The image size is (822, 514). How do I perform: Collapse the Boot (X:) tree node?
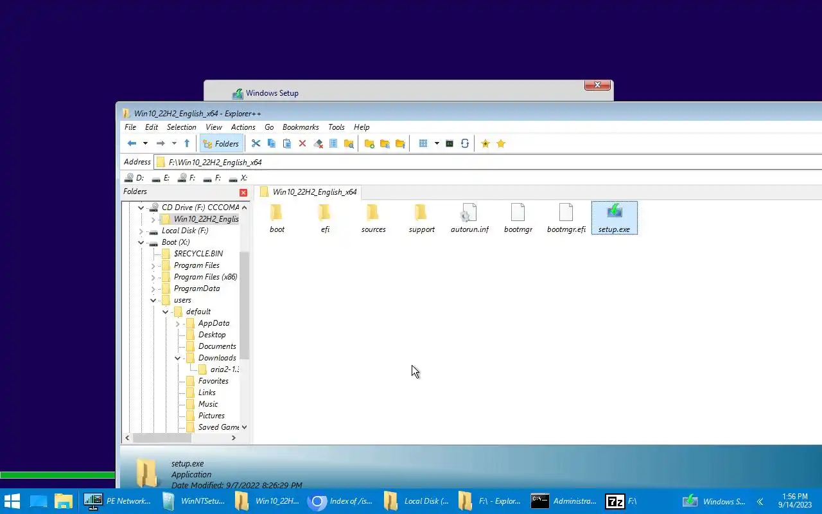(141, 242)
